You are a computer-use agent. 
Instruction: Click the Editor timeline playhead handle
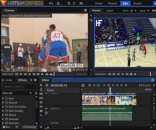point(110,90)
